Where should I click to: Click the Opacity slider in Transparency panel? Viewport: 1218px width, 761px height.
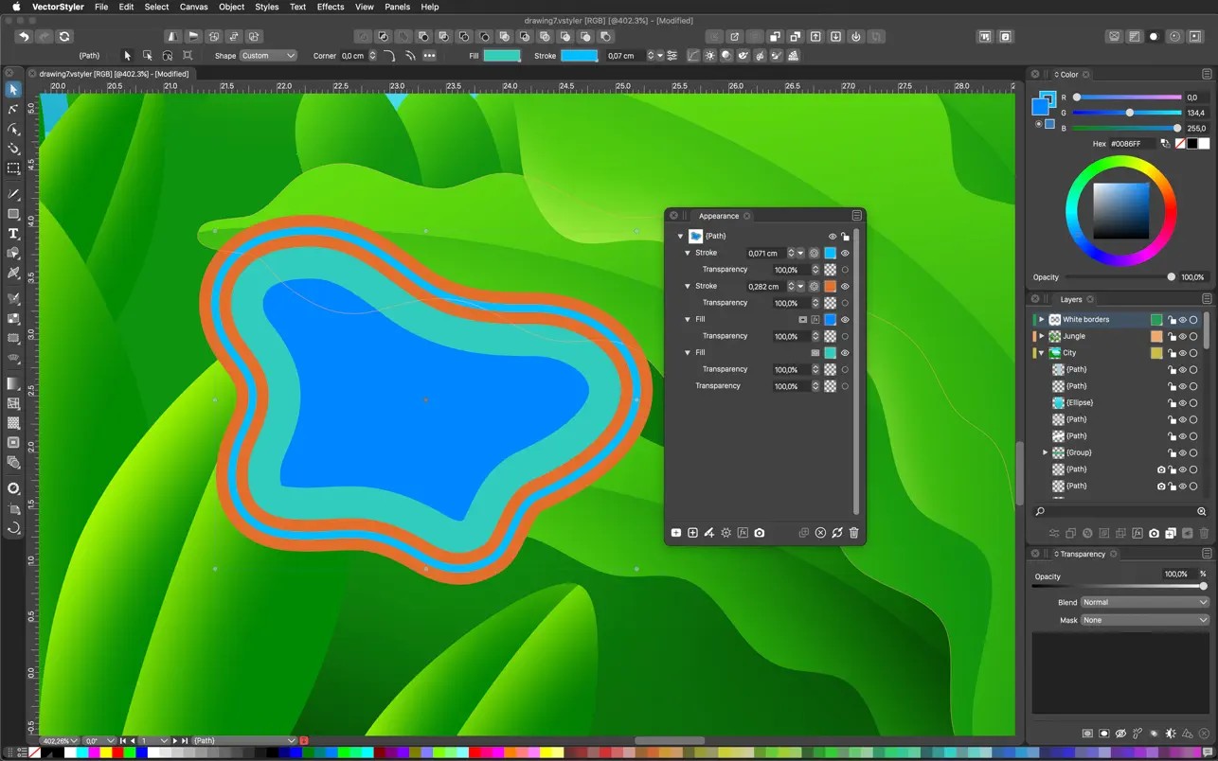click(1119, 587)
